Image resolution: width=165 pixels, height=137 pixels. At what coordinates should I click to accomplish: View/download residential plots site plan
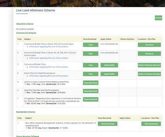point(151,124)
